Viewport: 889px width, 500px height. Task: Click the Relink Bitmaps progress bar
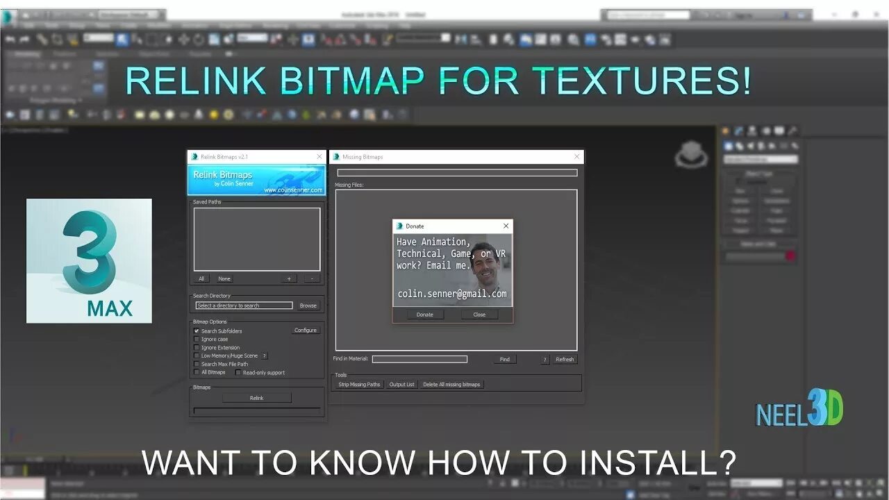(x=257, y=410)
